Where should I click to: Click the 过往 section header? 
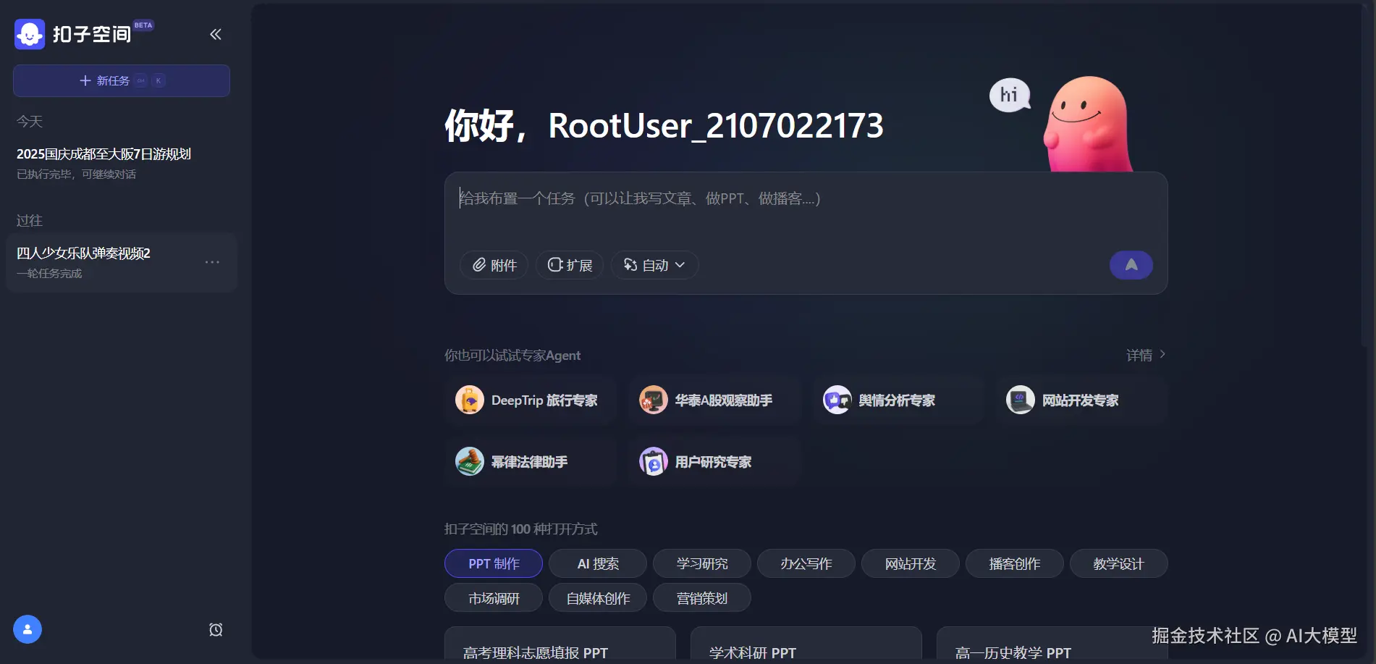point(30,220)
